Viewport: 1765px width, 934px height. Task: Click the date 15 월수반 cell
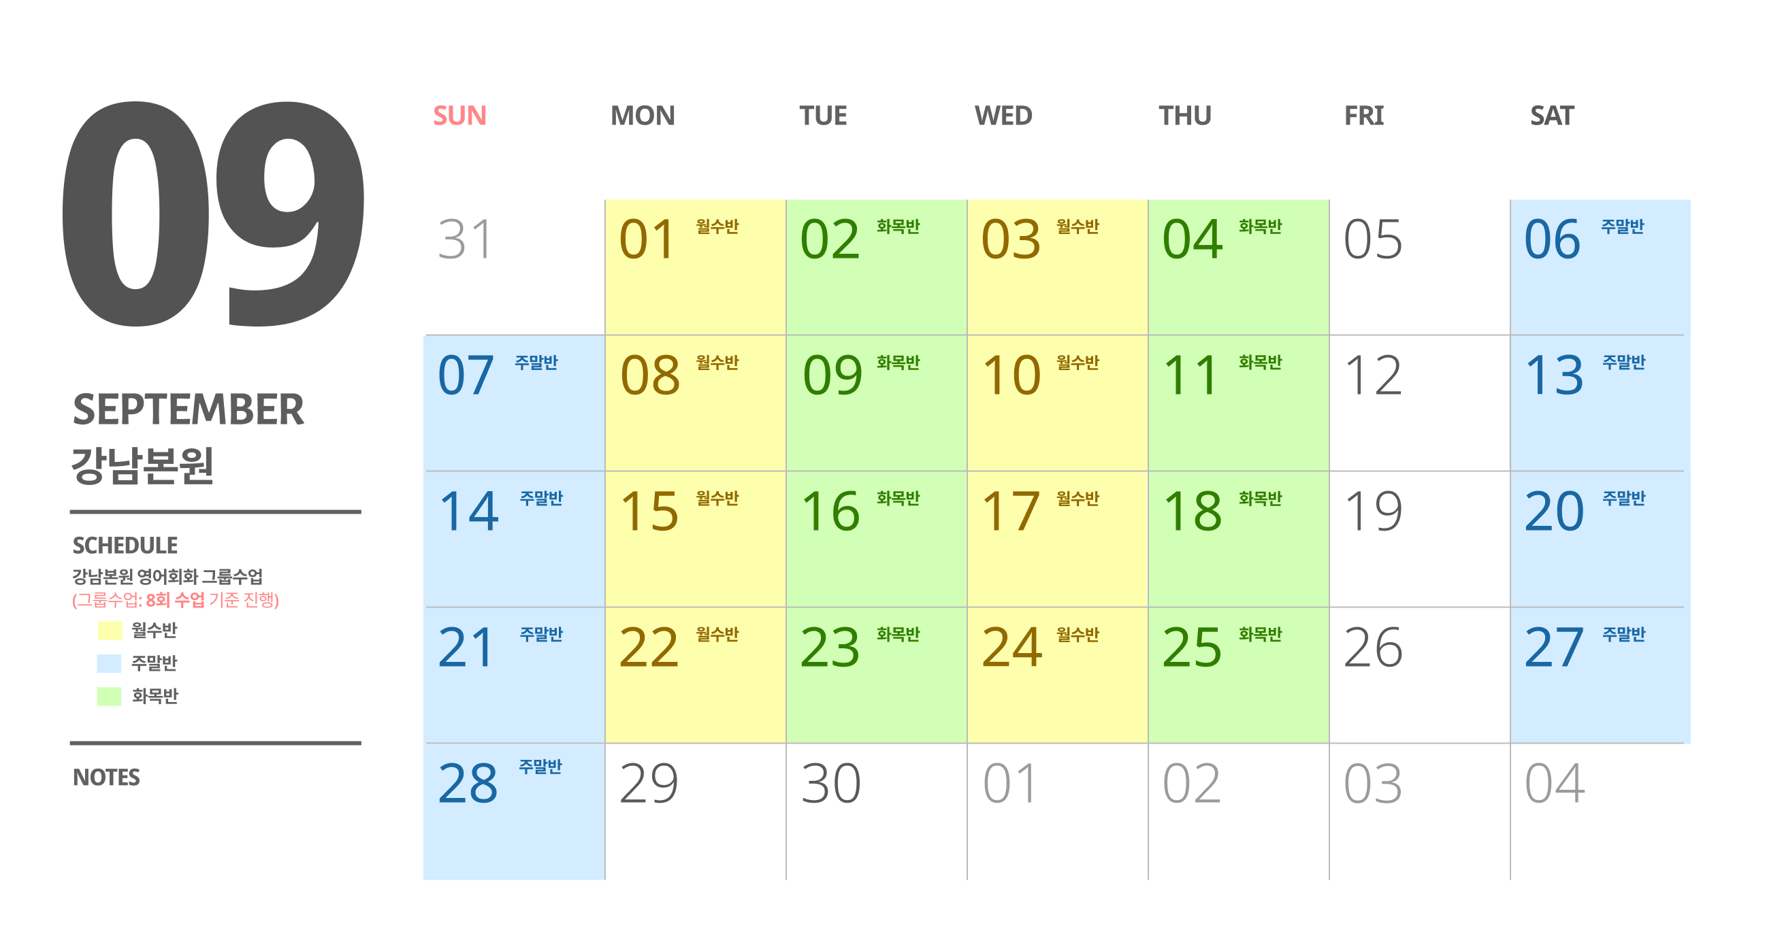coord(696,539)
